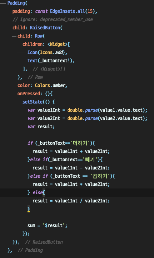Click 'parse' on the value2Int line
The height and width of the screenshot is (258, 154).
point(91,118)
